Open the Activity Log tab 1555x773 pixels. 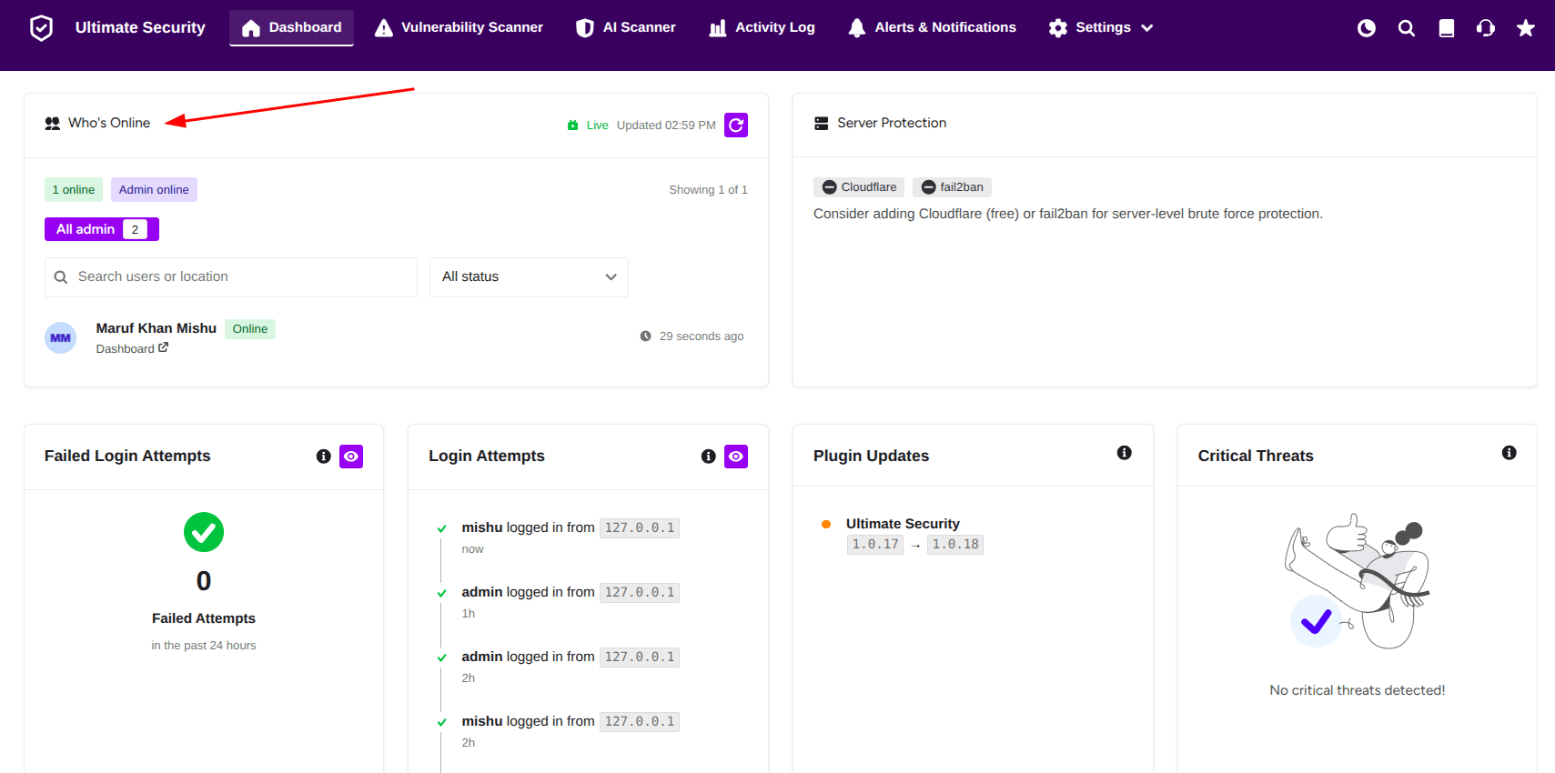click(x=762, y=28)
